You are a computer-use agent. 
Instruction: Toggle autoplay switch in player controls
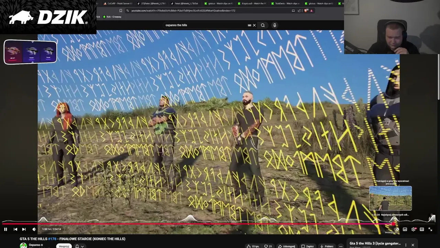click(x=397, y=229)
